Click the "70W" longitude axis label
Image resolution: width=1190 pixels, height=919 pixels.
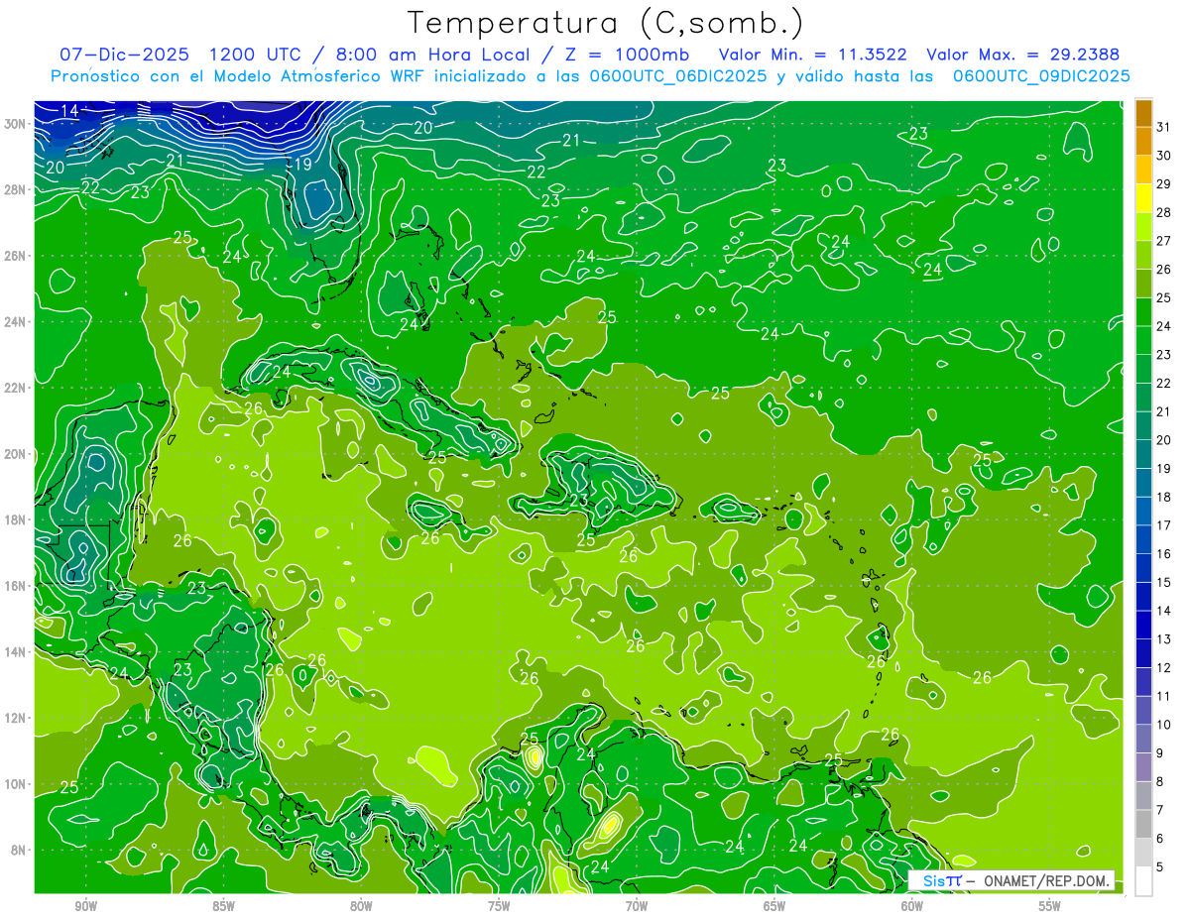point(637,906)
